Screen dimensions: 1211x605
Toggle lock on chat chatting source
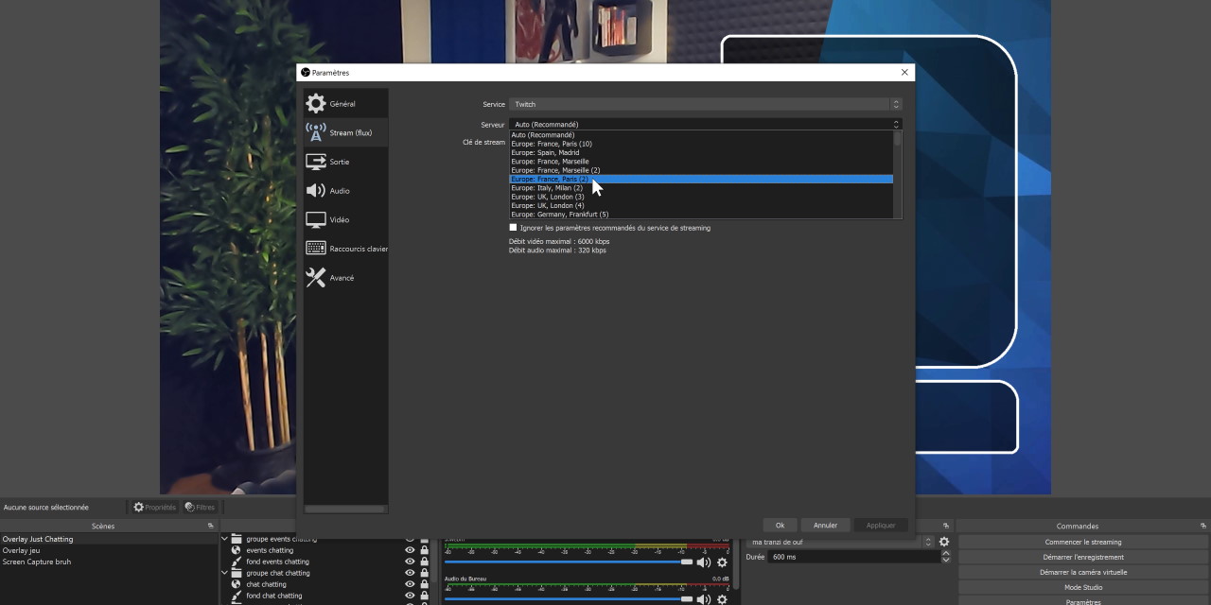click(424, 584)
